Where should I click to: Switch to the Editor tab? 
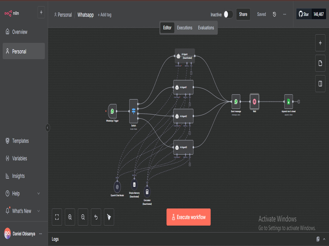[167, 28]
